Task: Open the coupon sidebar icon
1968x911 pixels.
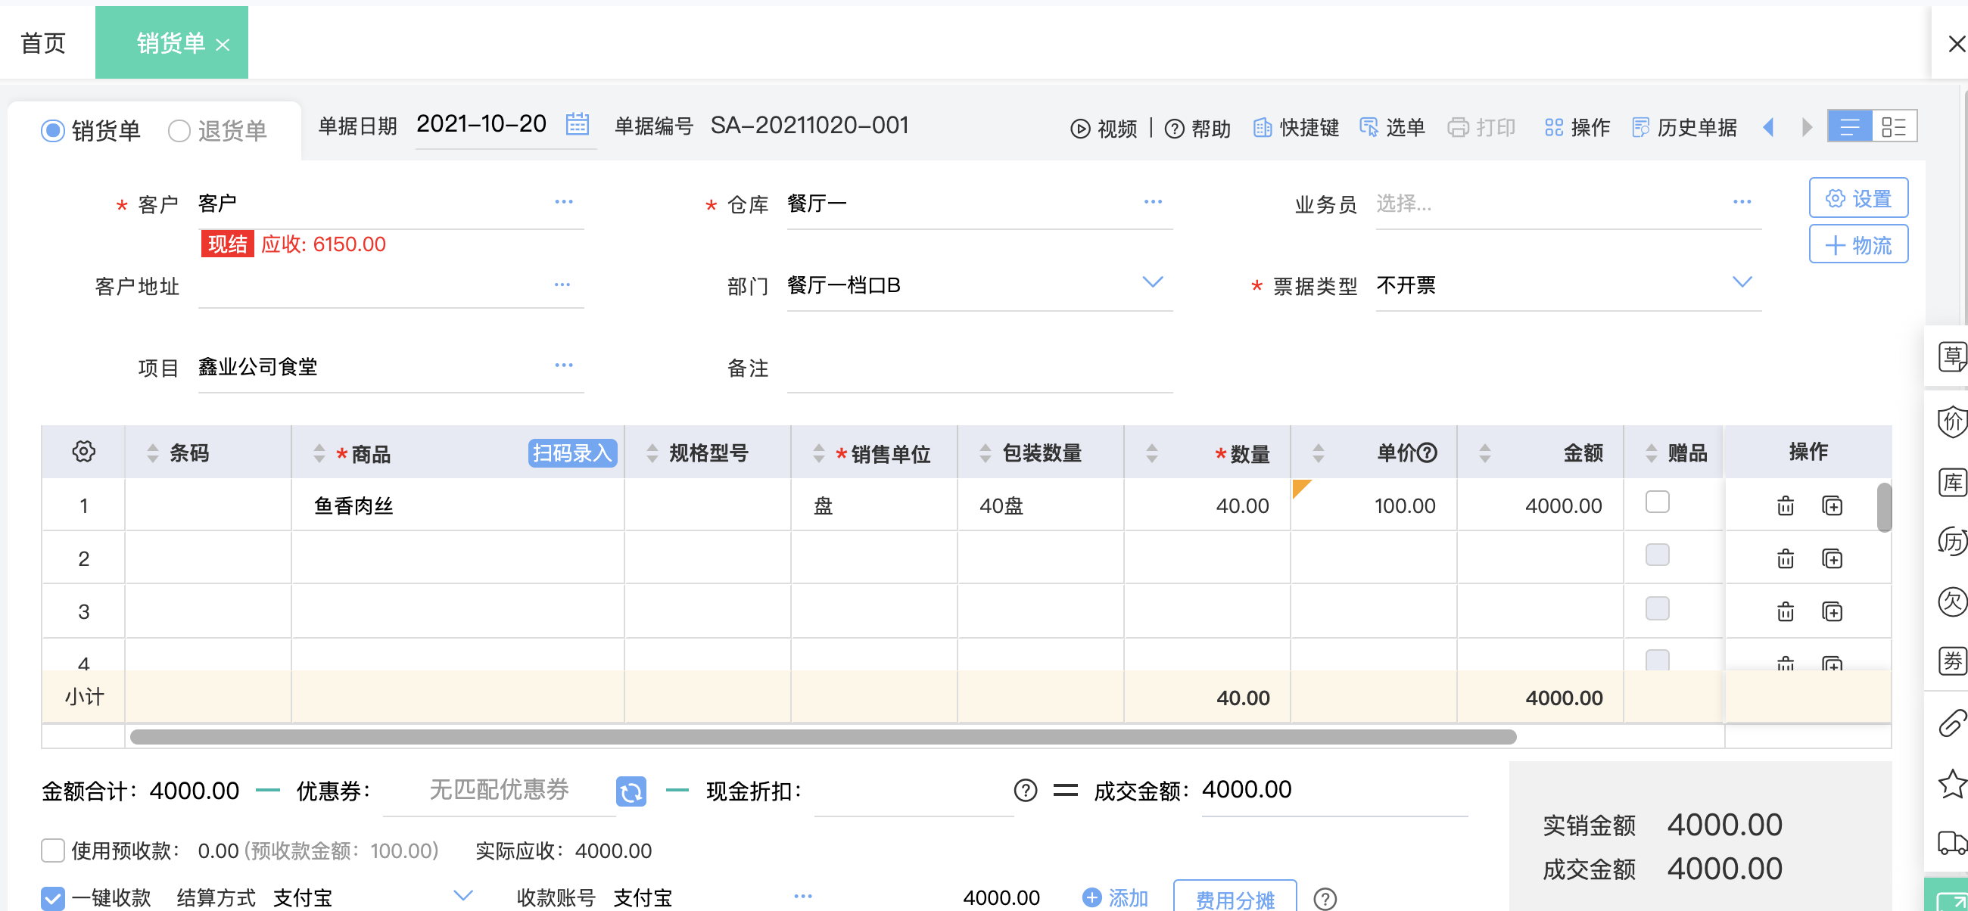Action: [1952, 661]
